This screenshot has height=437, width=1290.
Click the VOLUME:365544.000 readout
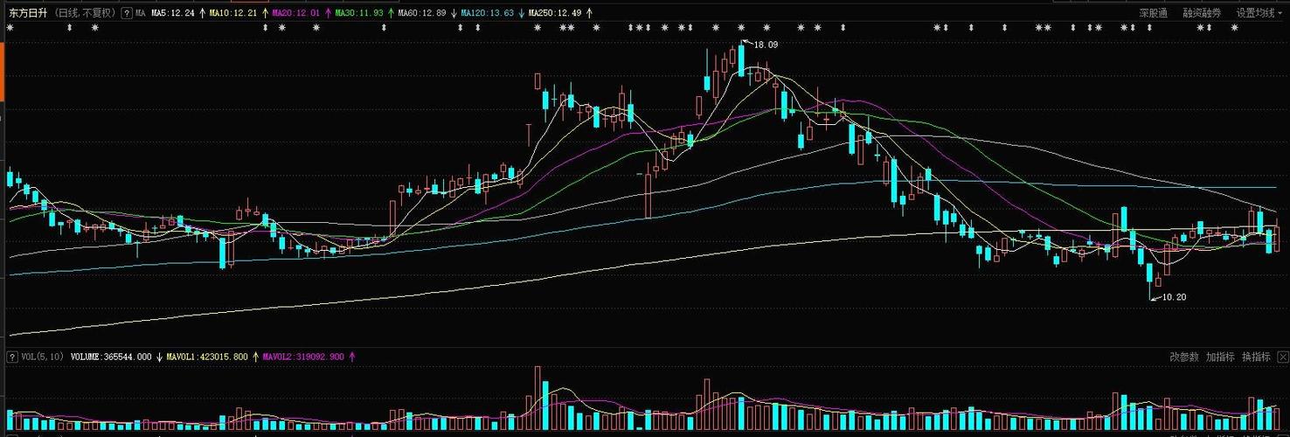pyautogui.click(x=111, y=357)
